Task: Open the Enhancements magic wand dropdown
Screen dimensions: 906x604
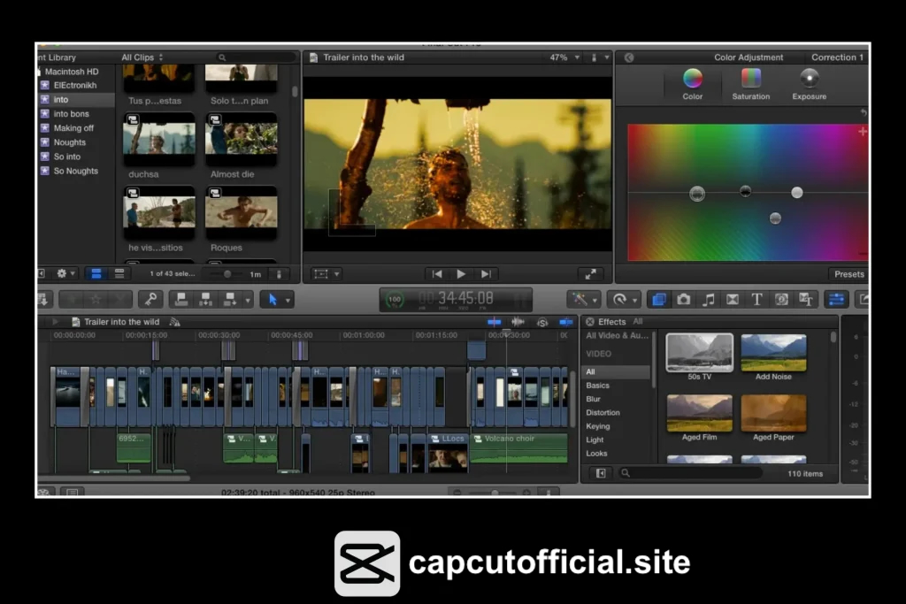Action: click(x=584, y=299)
